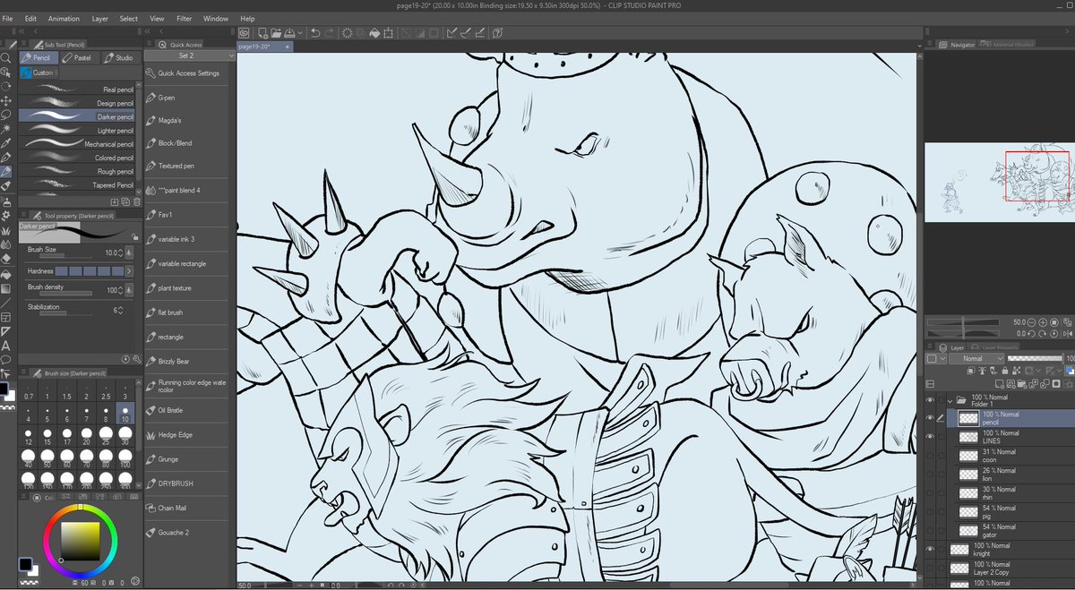Hide the knight layer via eye icon
This screenshot has height=590, width=1075.
coord(930,550)
